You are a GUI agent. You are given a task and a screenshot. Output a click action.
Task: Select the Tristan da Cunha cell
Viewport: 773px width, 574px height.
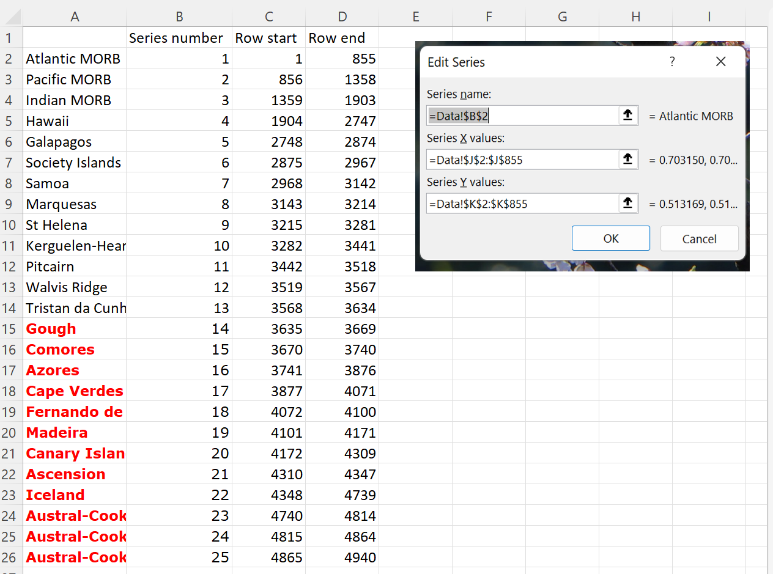[x=75, y=308]
